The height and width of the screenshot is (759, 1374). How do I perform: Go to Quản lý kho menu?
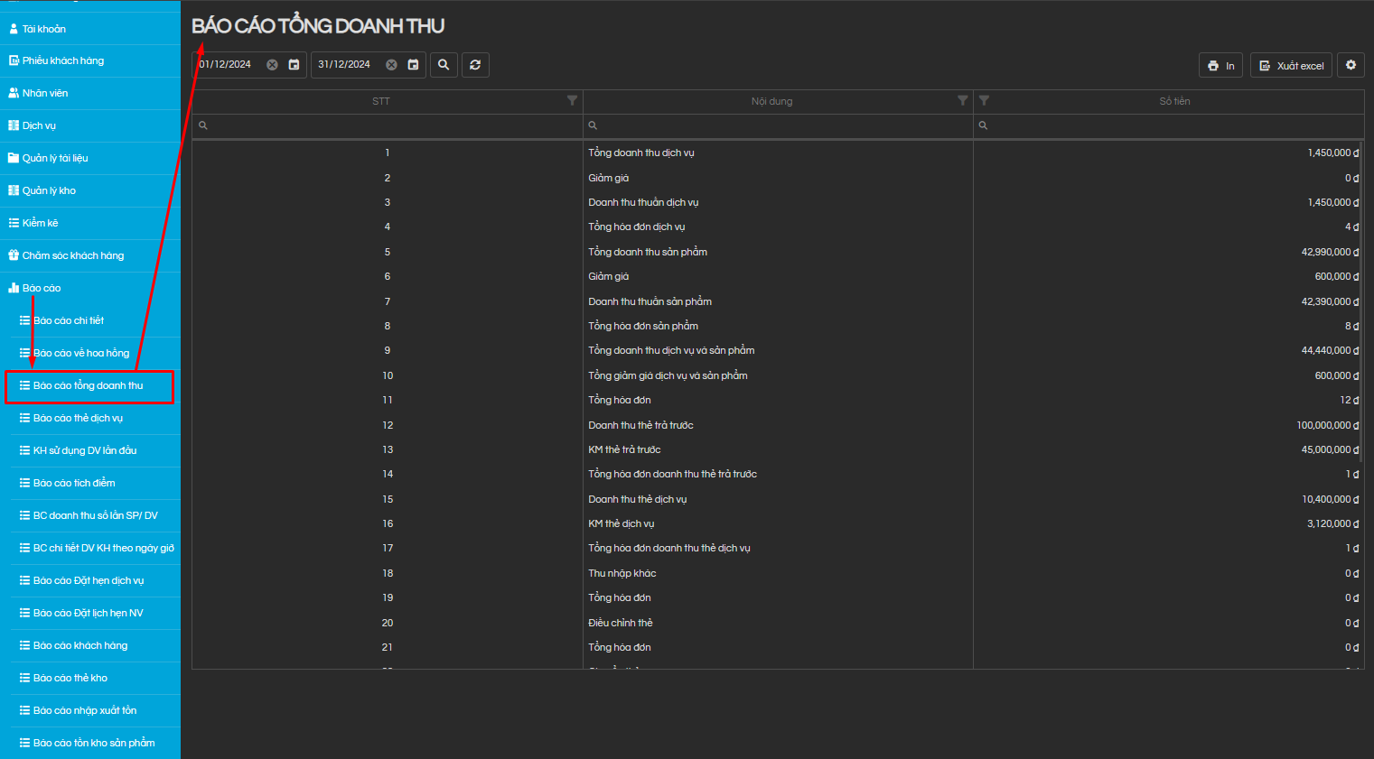49,190
